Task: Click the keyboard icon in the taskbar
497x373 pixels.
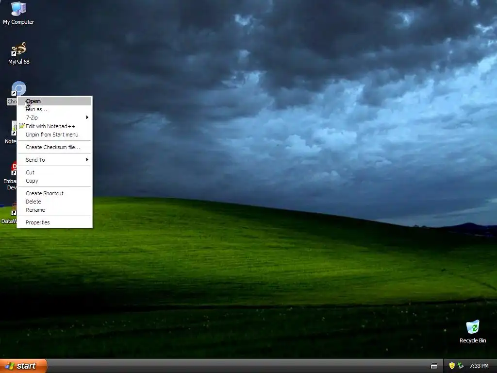Action: pyautogui.click(x=434, y=366)
